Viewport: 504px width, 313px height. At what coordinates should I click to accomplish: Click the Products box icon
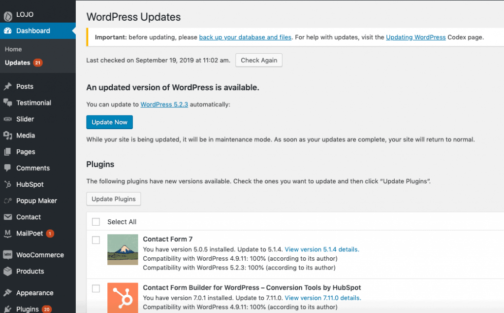click(7, 271)
